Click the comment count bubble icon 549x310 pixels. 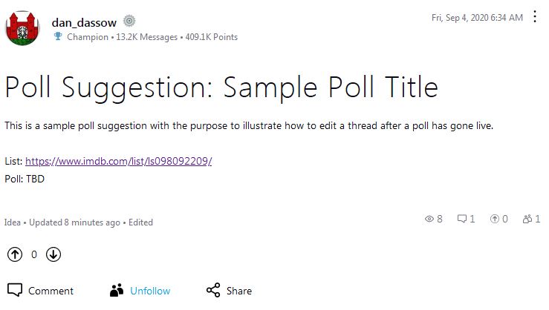(461, 219)
